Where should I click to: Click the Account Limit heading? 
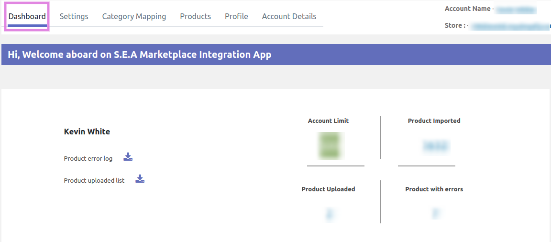(328, 121)
